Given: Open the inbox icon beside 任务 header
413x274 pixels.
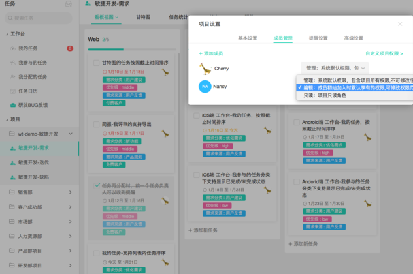Looking at the screenshot, I should click(69, 4).
